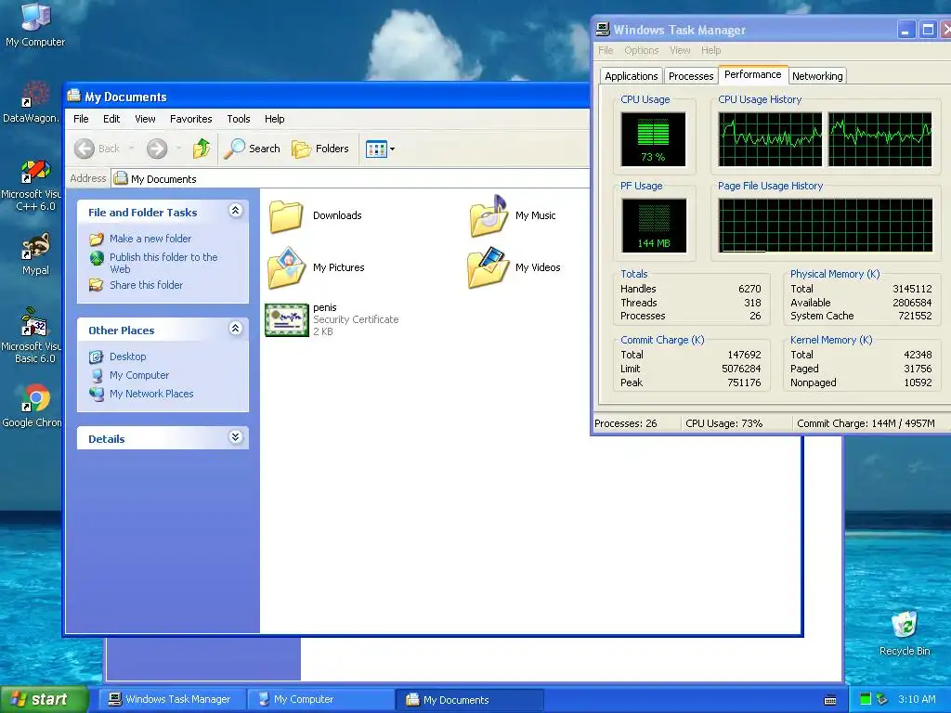
Task: Open the Task Manager View menu
Action: pos(679,50)
